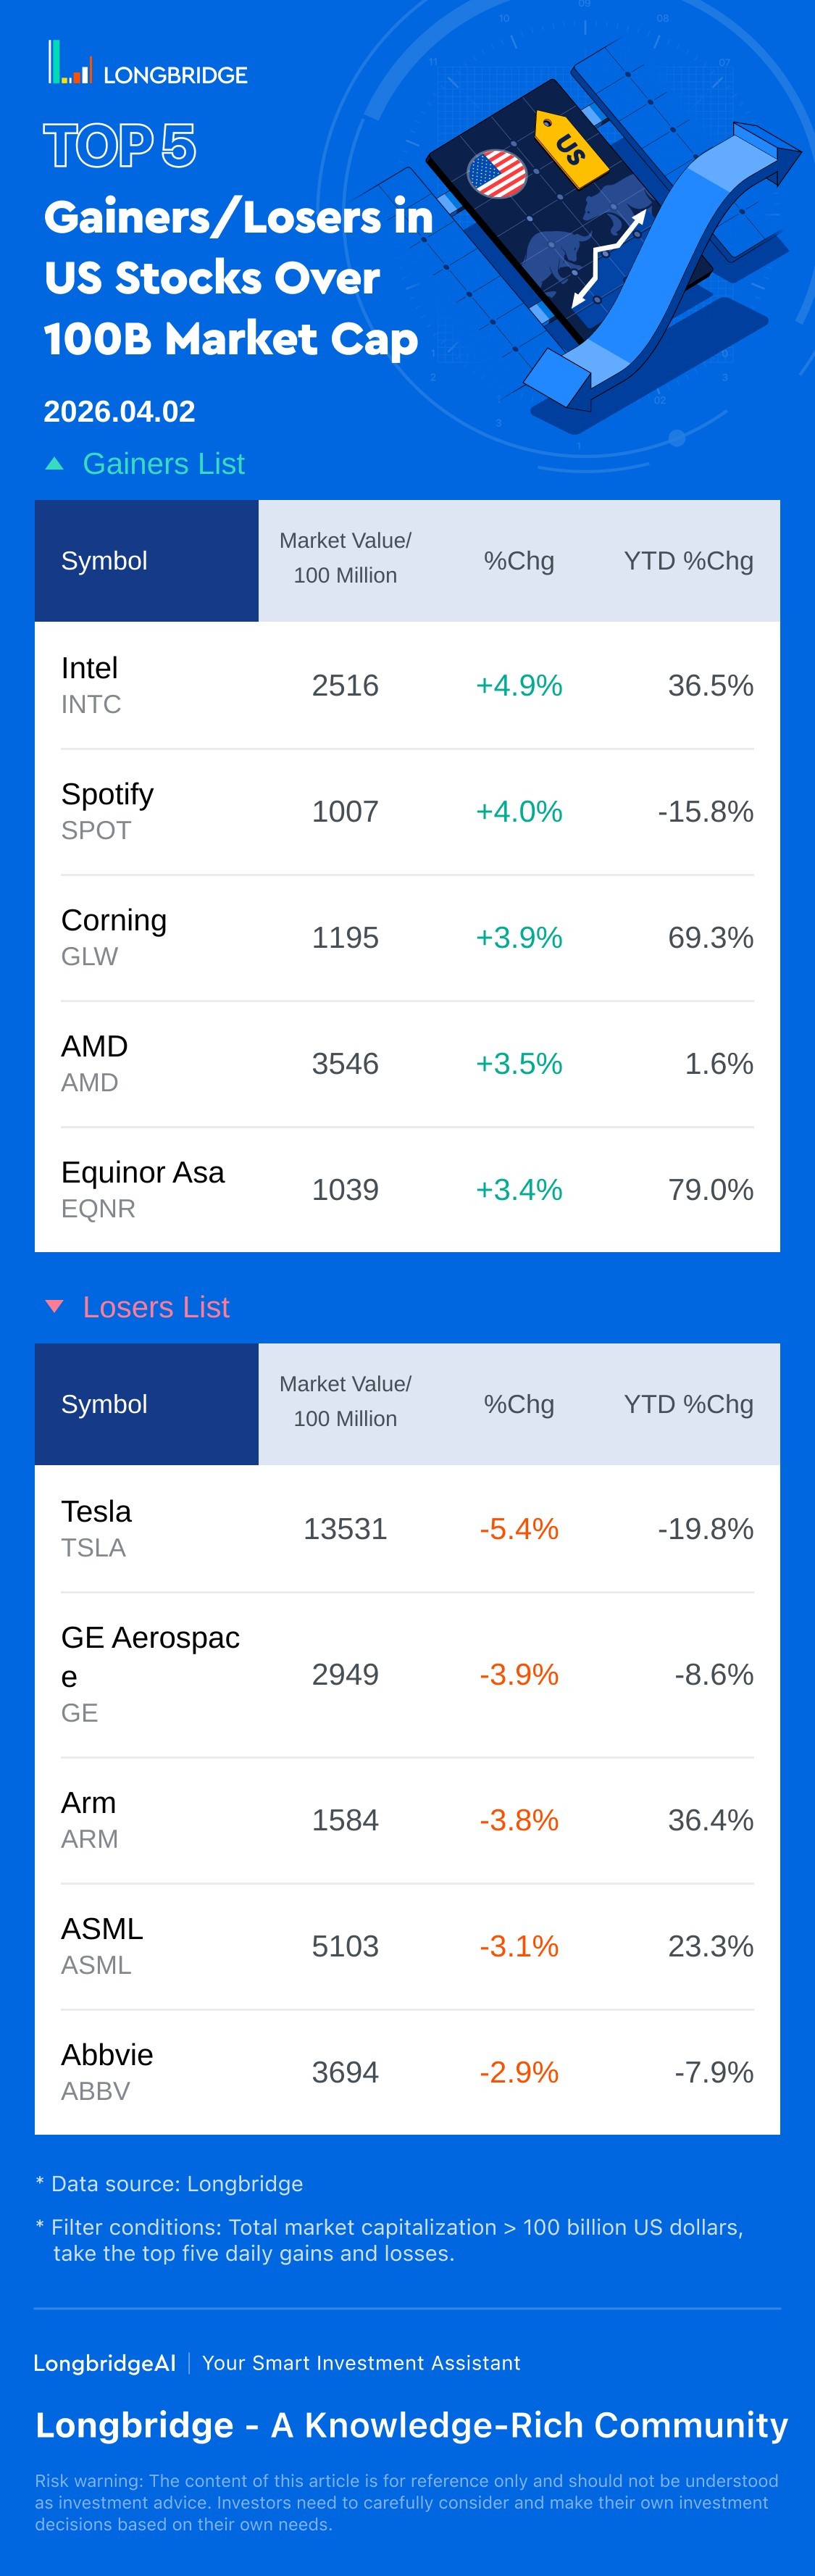Click AMD +3.5% change value

coord(518,1063)
